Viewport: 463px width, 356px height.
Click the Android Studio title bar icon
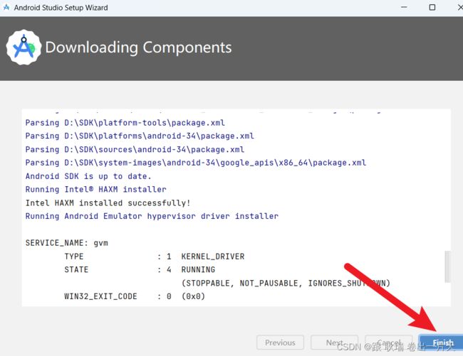click(x=6, y=7)
